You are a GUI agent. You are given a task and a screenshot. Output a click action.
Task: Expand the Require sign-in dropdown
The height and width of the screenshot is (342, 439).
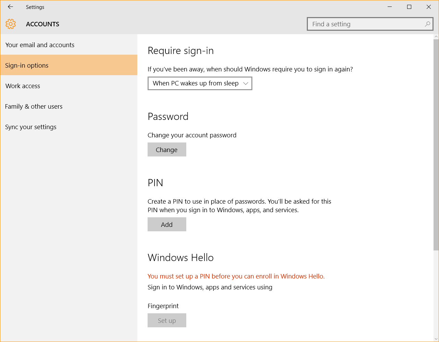200,83
